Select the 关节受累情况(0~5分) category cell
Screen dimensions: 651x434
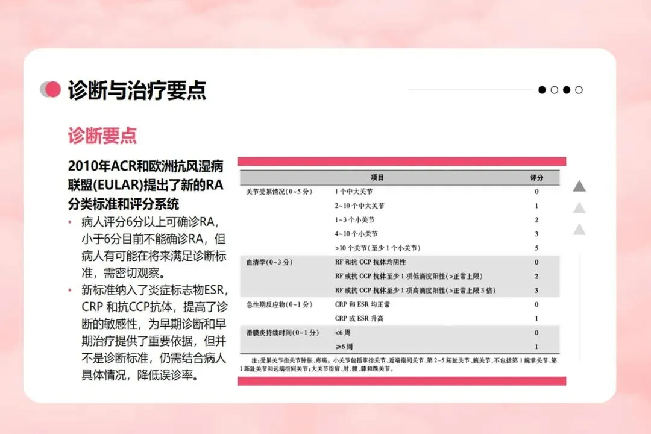tap(279, 192)
